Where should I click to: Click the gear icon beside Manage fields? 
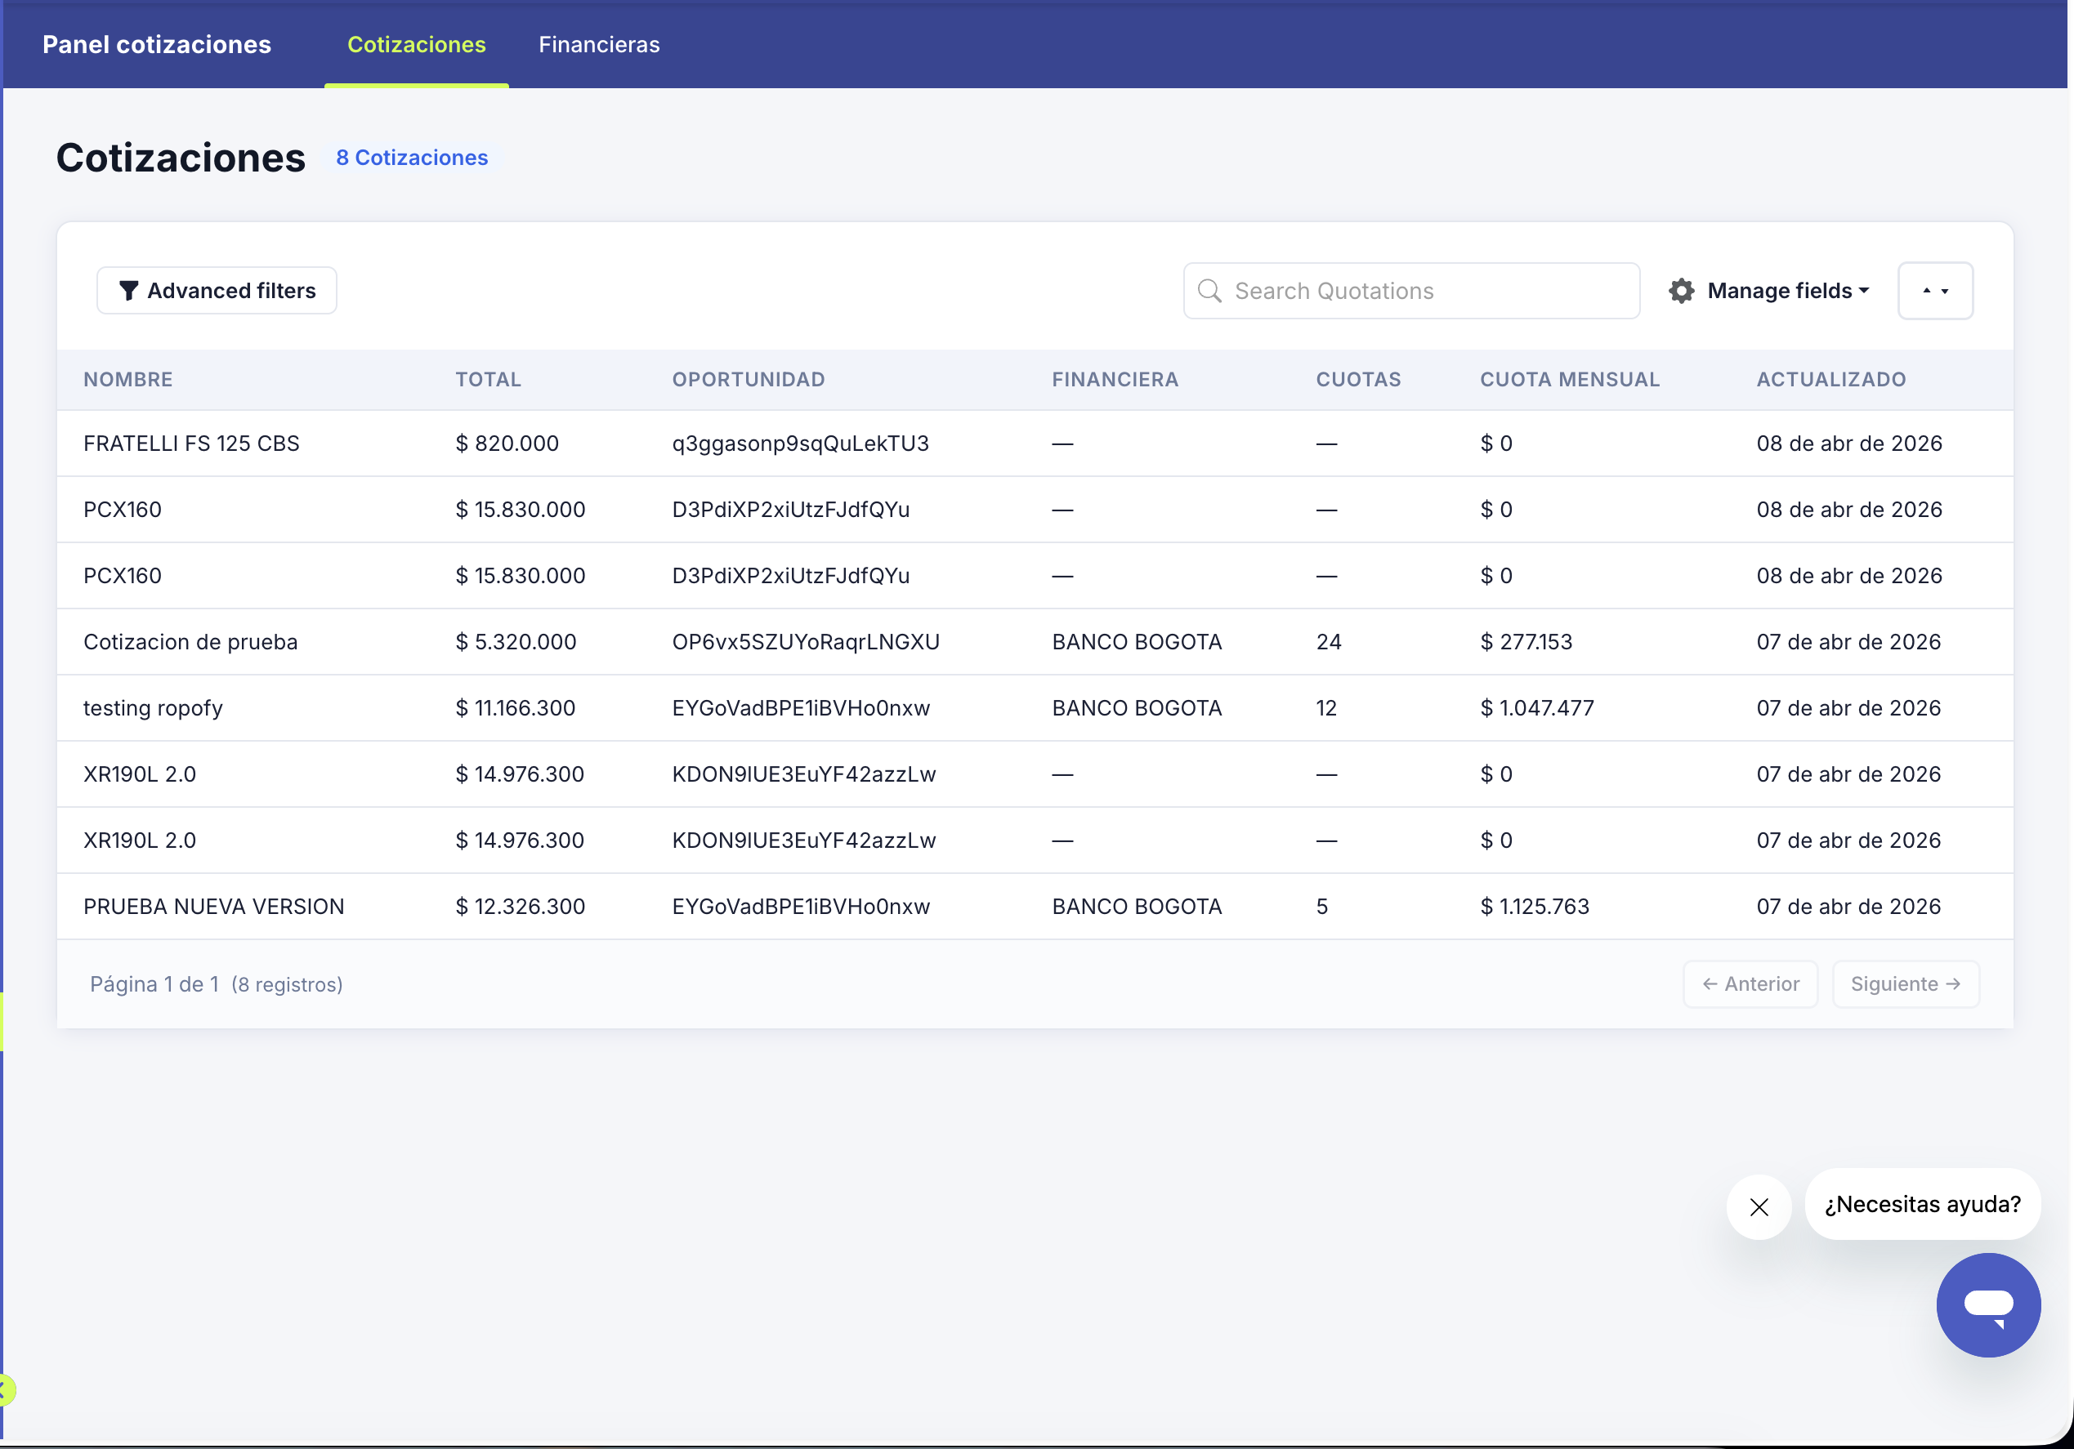(x=1681, y=291)
